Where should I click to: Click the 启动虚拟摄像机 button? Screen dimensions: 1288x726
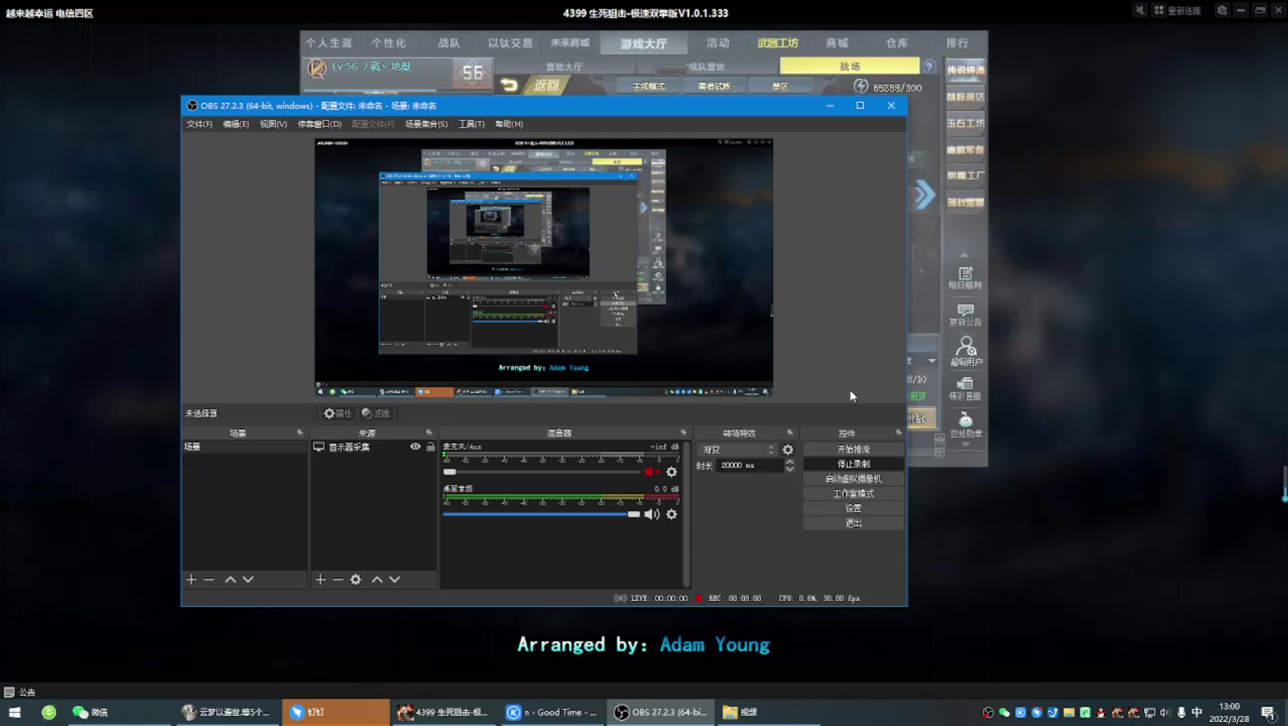(x=854, y=479)
